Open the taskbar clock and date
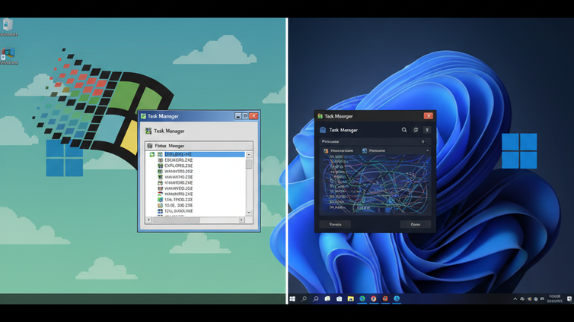 (x=555, y=298)
